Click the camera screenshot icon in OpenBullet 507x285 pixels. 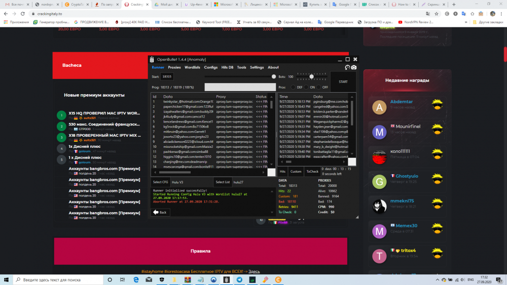(354, 67)
